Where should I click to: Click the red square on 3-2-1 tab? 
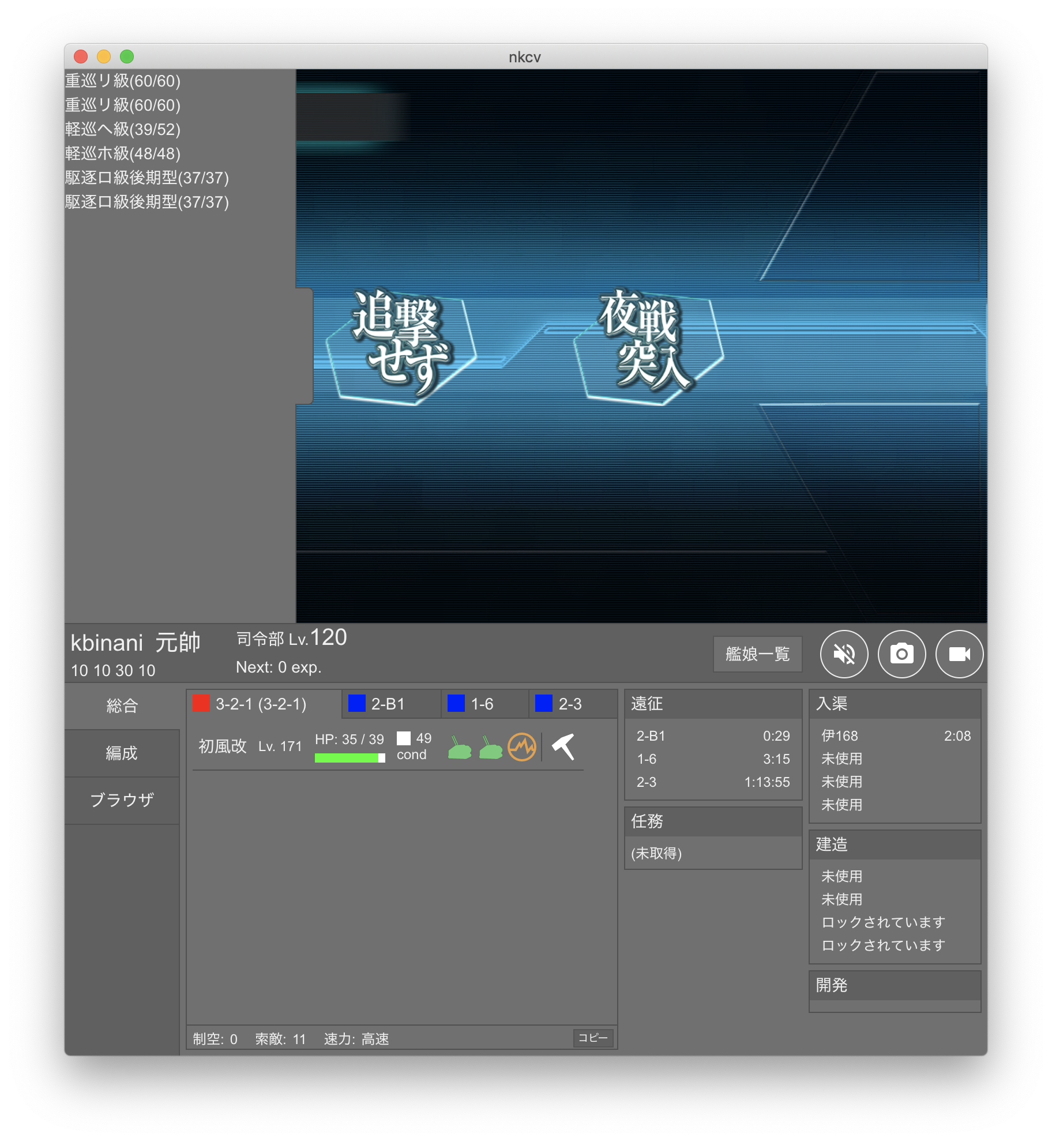(x=201, y=703)
